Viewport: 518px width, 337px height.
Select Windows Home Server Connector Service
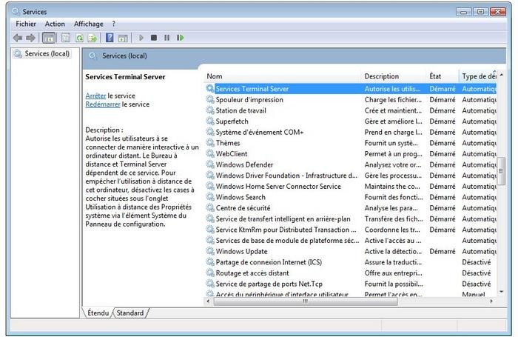351,186
